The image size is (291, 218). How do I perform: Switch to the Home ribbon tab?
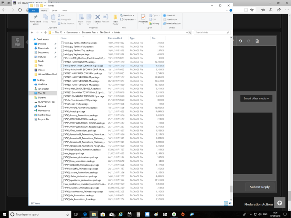(x=44, y=10)
